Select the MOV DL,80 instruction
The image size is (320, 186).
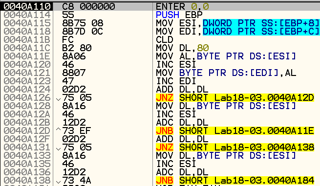coord(182,48)
